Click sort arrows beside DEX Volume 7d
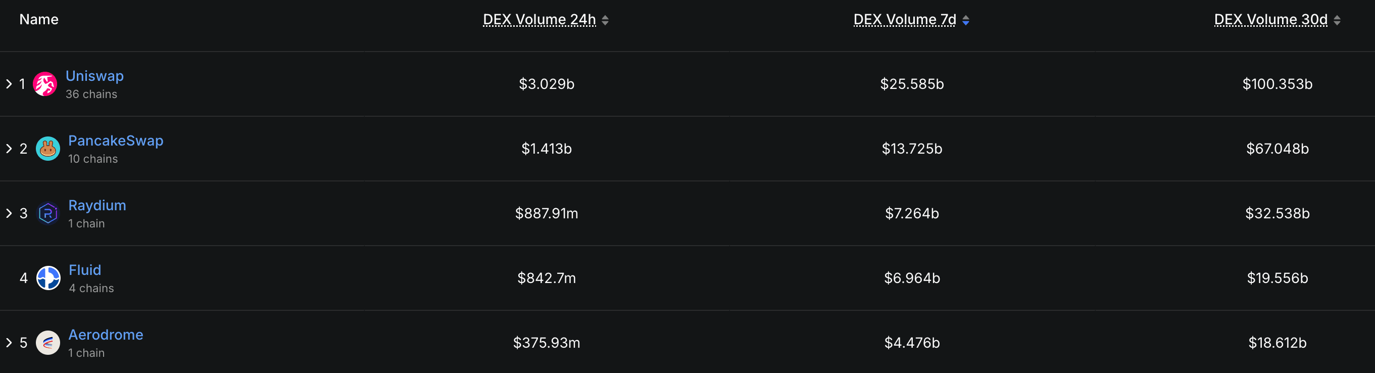 [966, 20]
